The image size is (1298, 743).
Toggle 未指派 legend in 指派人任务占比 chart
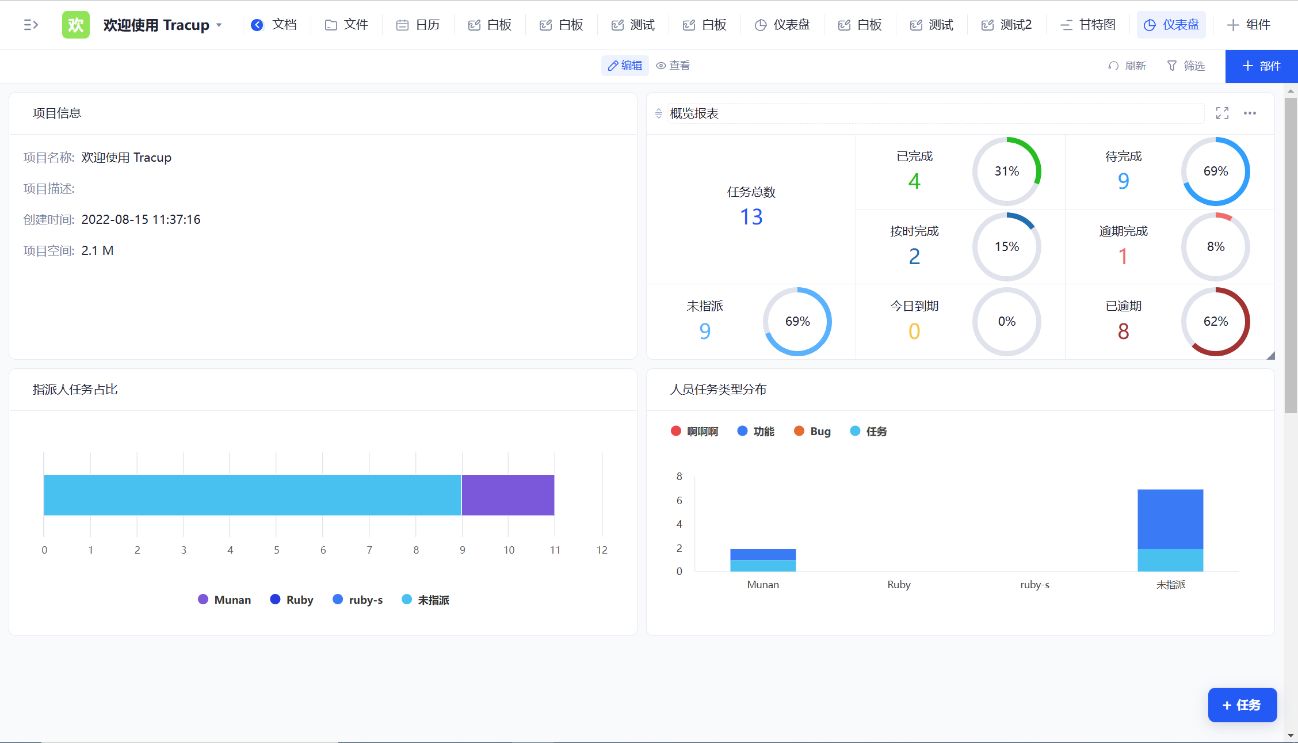tap(426, 600)
